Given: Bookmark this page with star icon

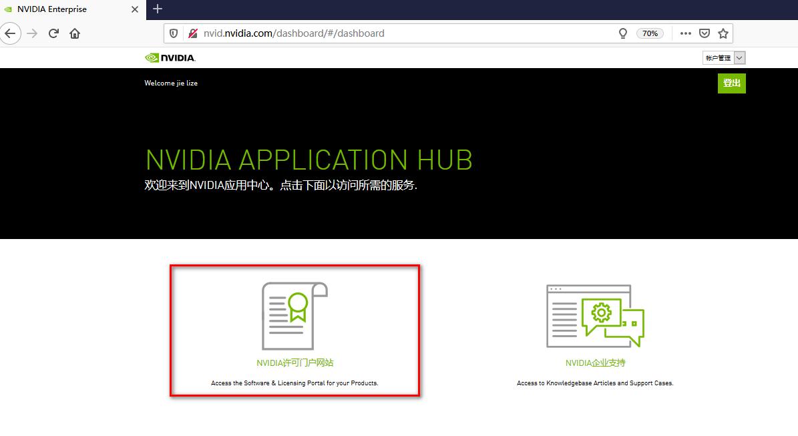Looking at the screenshot, I should click(x=723, y=33).
